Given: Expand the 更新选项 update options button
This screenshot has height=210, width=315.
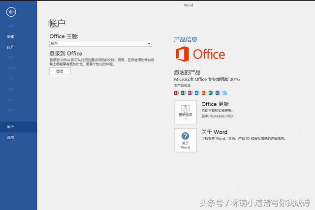Looking at the screenshot, I should (x=185, y=113).
